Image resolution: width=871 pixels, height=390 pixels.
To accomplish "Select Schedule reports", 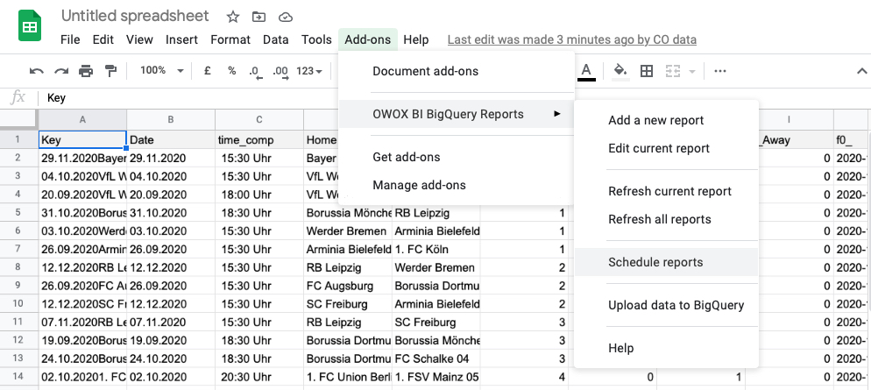I will click(x=666, y=262).
